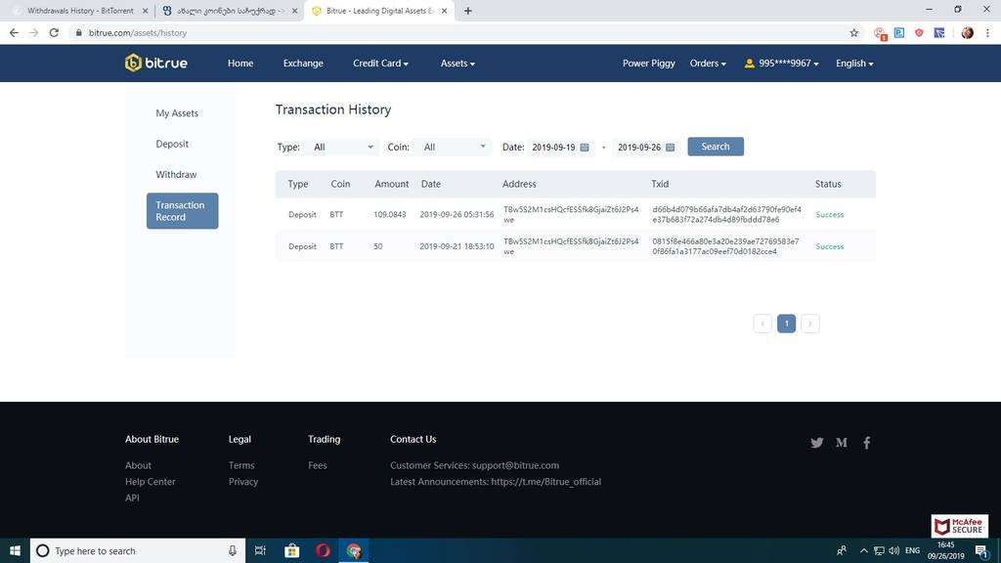Open the Help Center link in footer
Viewport: 1001px width, 563px height.
[x=150, y=481]
